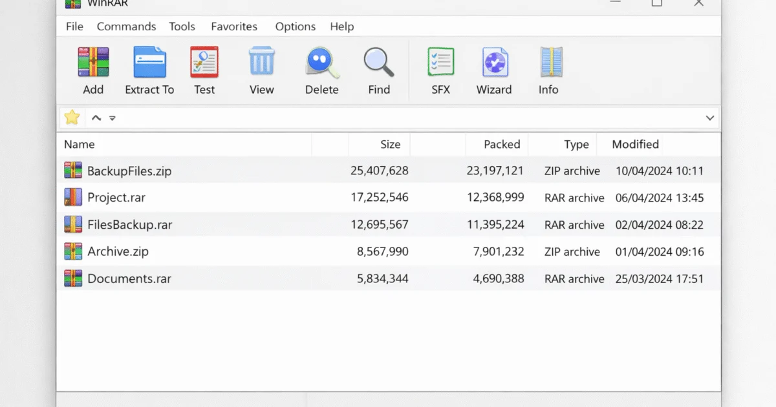Expand the address bar dropdown arrow
This screenshot has height=407, width=776.
(710, 118)
